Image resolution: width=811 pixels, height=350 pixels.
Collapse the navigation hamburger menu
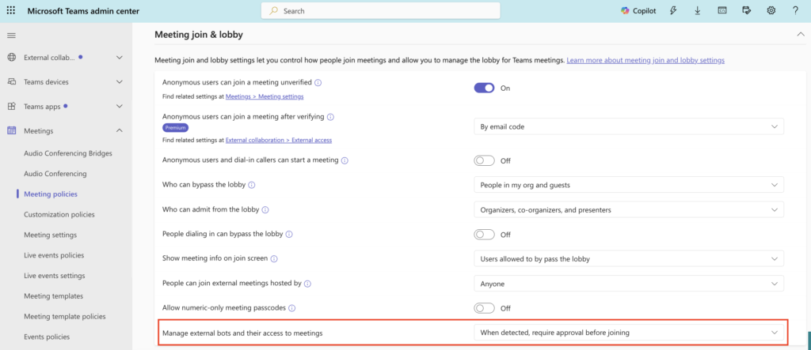point(11,36)
